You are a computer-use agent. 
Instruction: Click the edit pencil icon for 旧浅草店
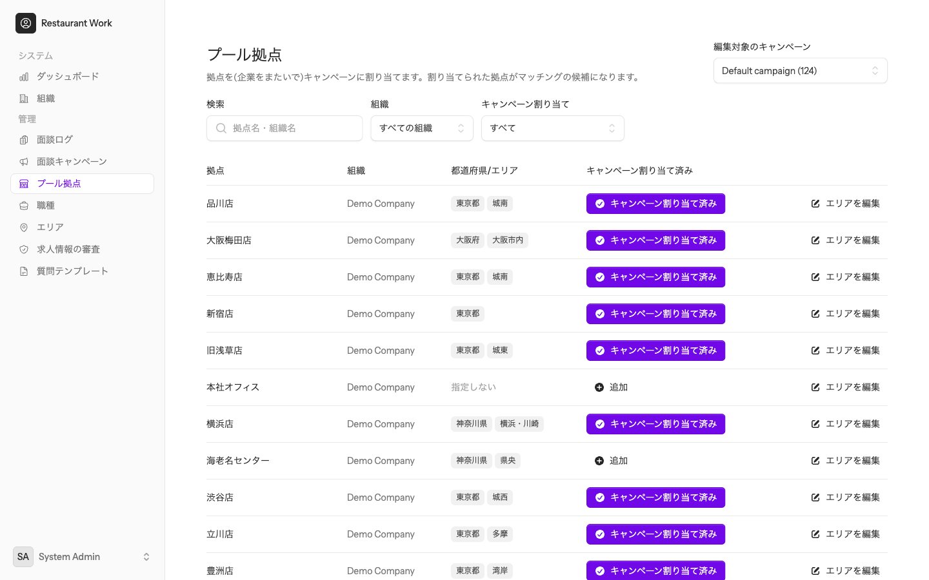click(x=815, y=351)
